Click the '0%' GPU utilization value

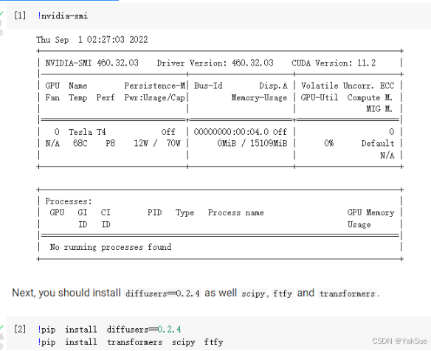point(328,143)
